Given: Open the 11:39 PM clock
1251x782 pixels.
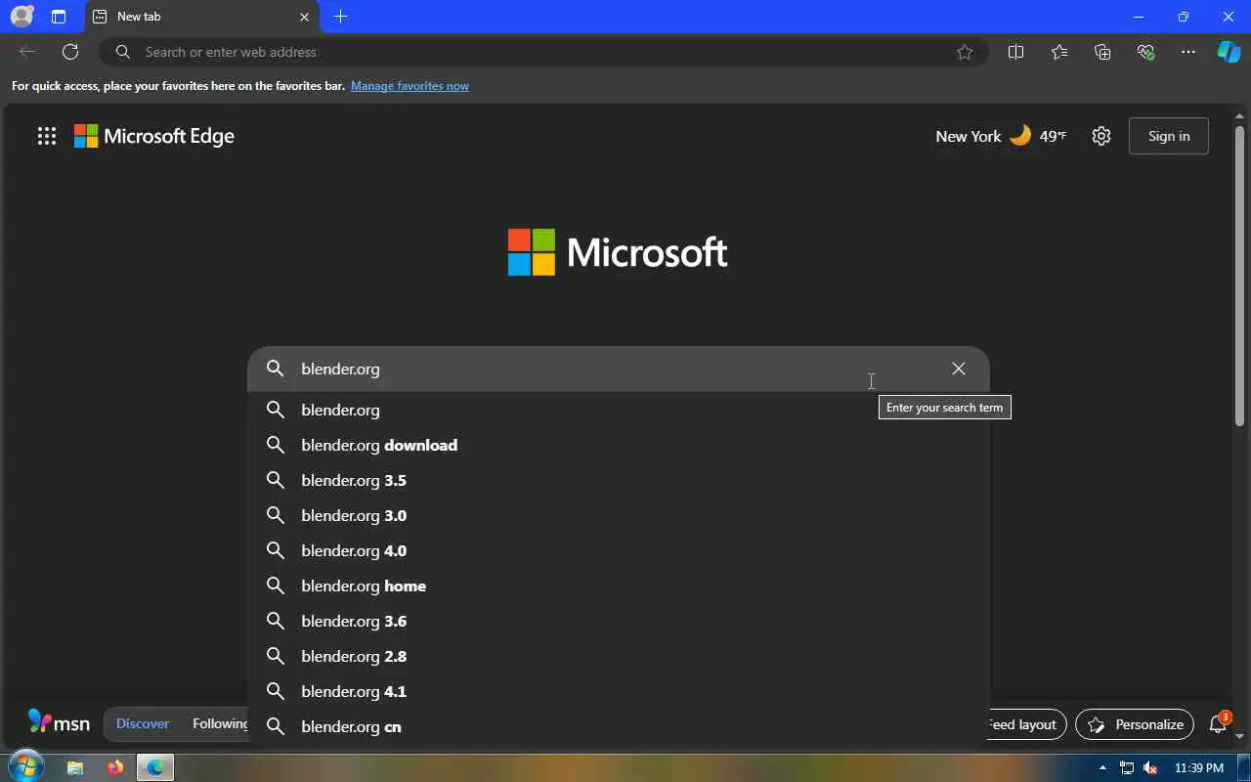Looking at the screenshot, I should coord(1198,767).
